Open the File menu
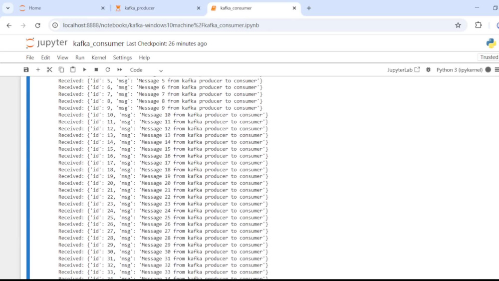Screen dimensions: 499x281 tap(30, 57)
